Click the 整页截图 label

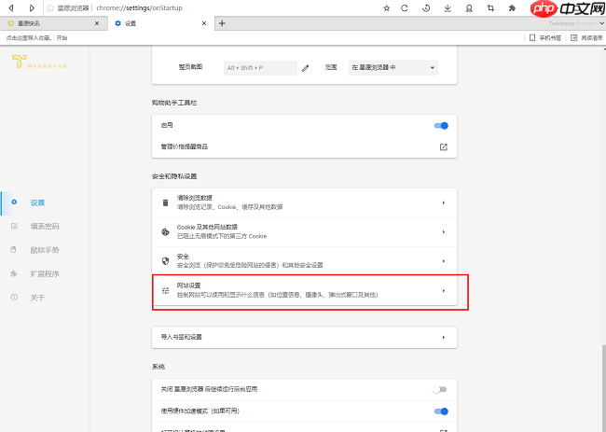coord(190,67)
